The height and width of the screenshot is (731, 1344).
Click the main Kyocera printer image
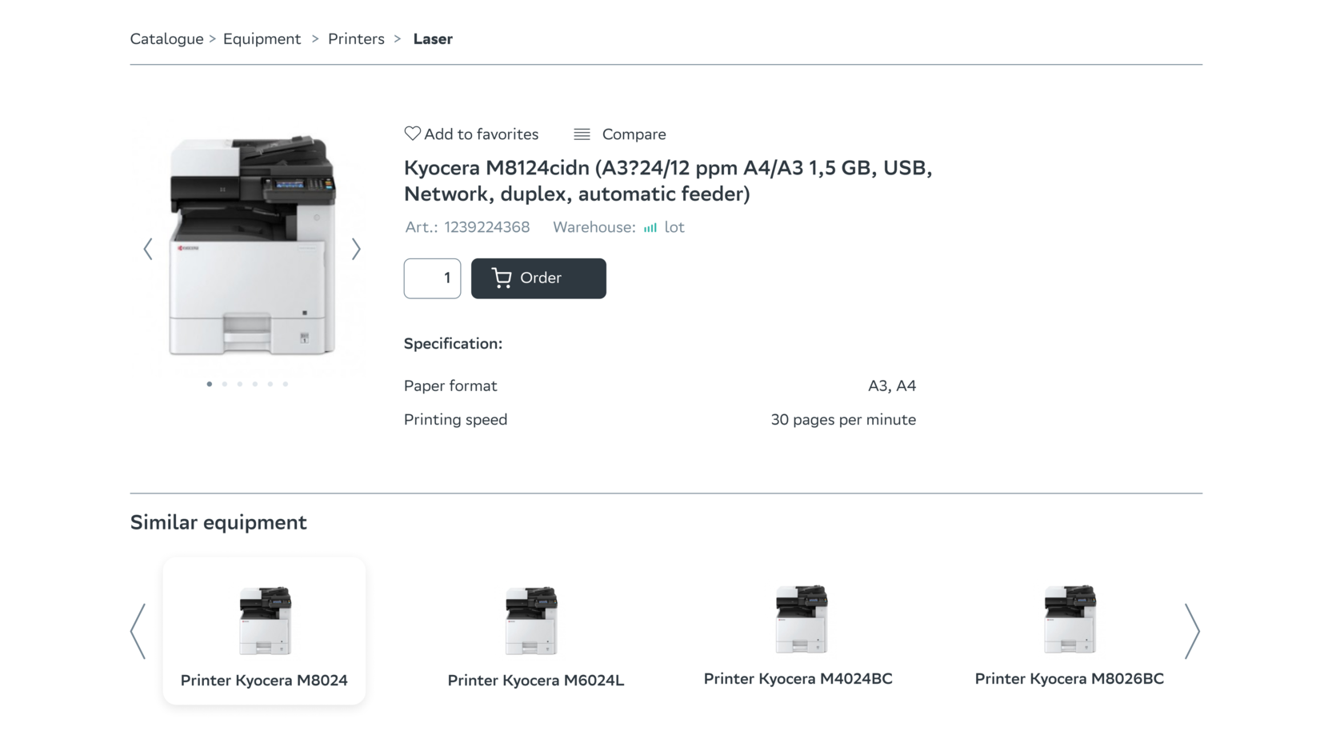click(252, 246)
